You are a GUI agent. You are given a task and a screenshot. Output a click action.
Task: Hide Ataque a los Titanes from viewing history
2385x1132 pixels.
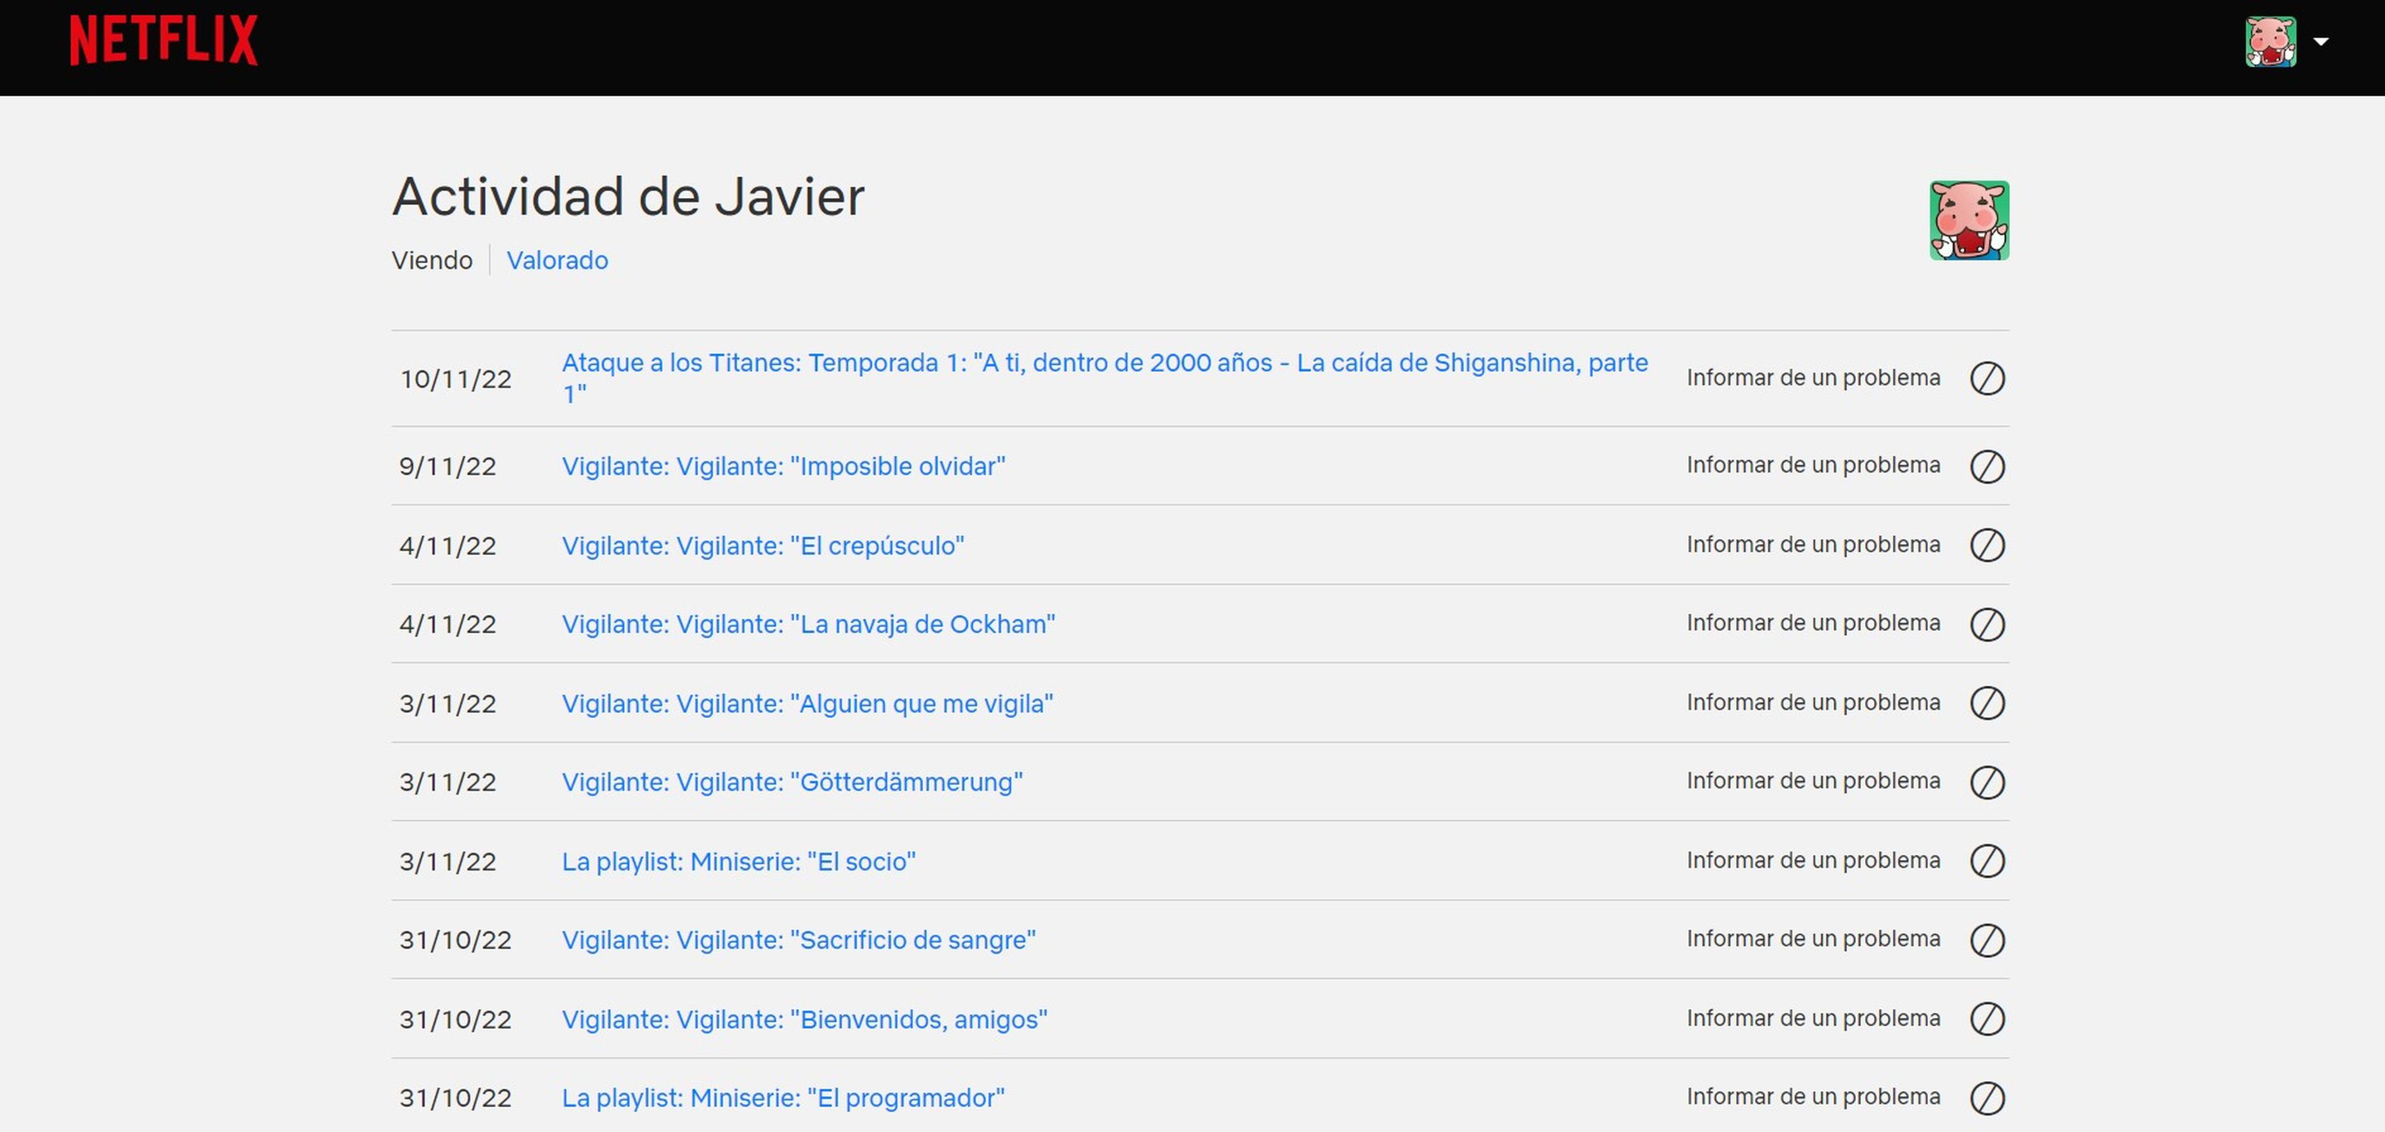click(x=1987, y=379)
